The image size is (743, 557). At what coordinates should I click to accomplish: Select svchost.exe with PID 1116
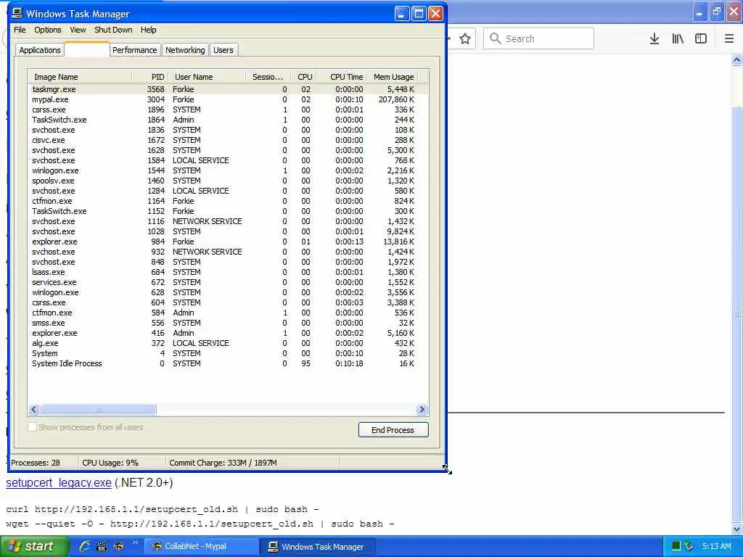click(227, 222)
